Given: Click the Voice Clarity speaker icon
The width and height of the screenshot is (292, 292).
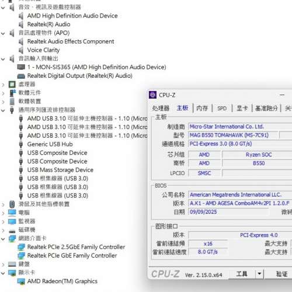Looking at the screenshot, I should (21, 50).
